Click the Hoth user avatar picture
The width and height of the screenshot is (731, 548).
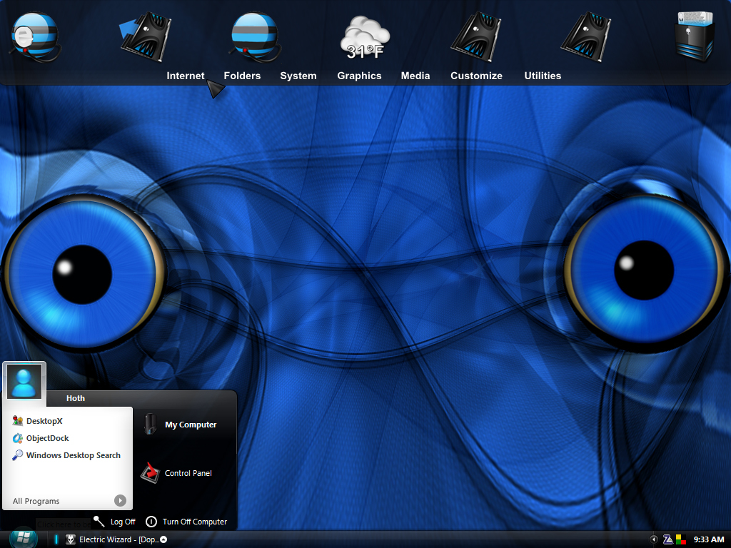pos(24,381)
